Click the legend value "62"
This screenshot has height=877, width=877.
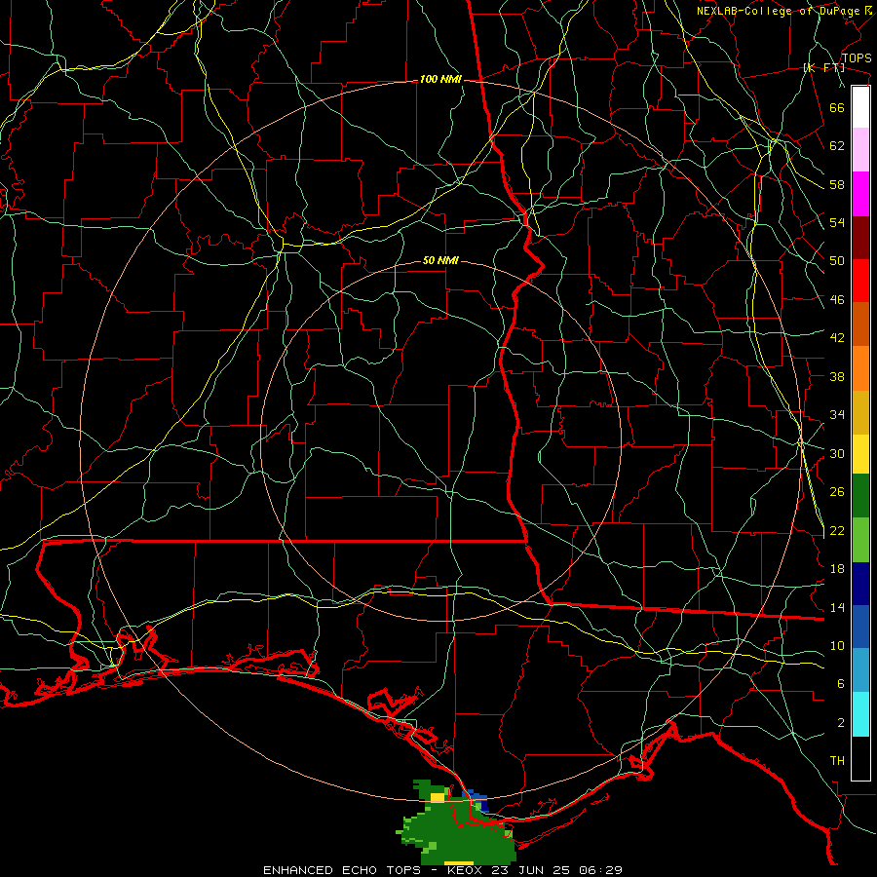point(837,146)
